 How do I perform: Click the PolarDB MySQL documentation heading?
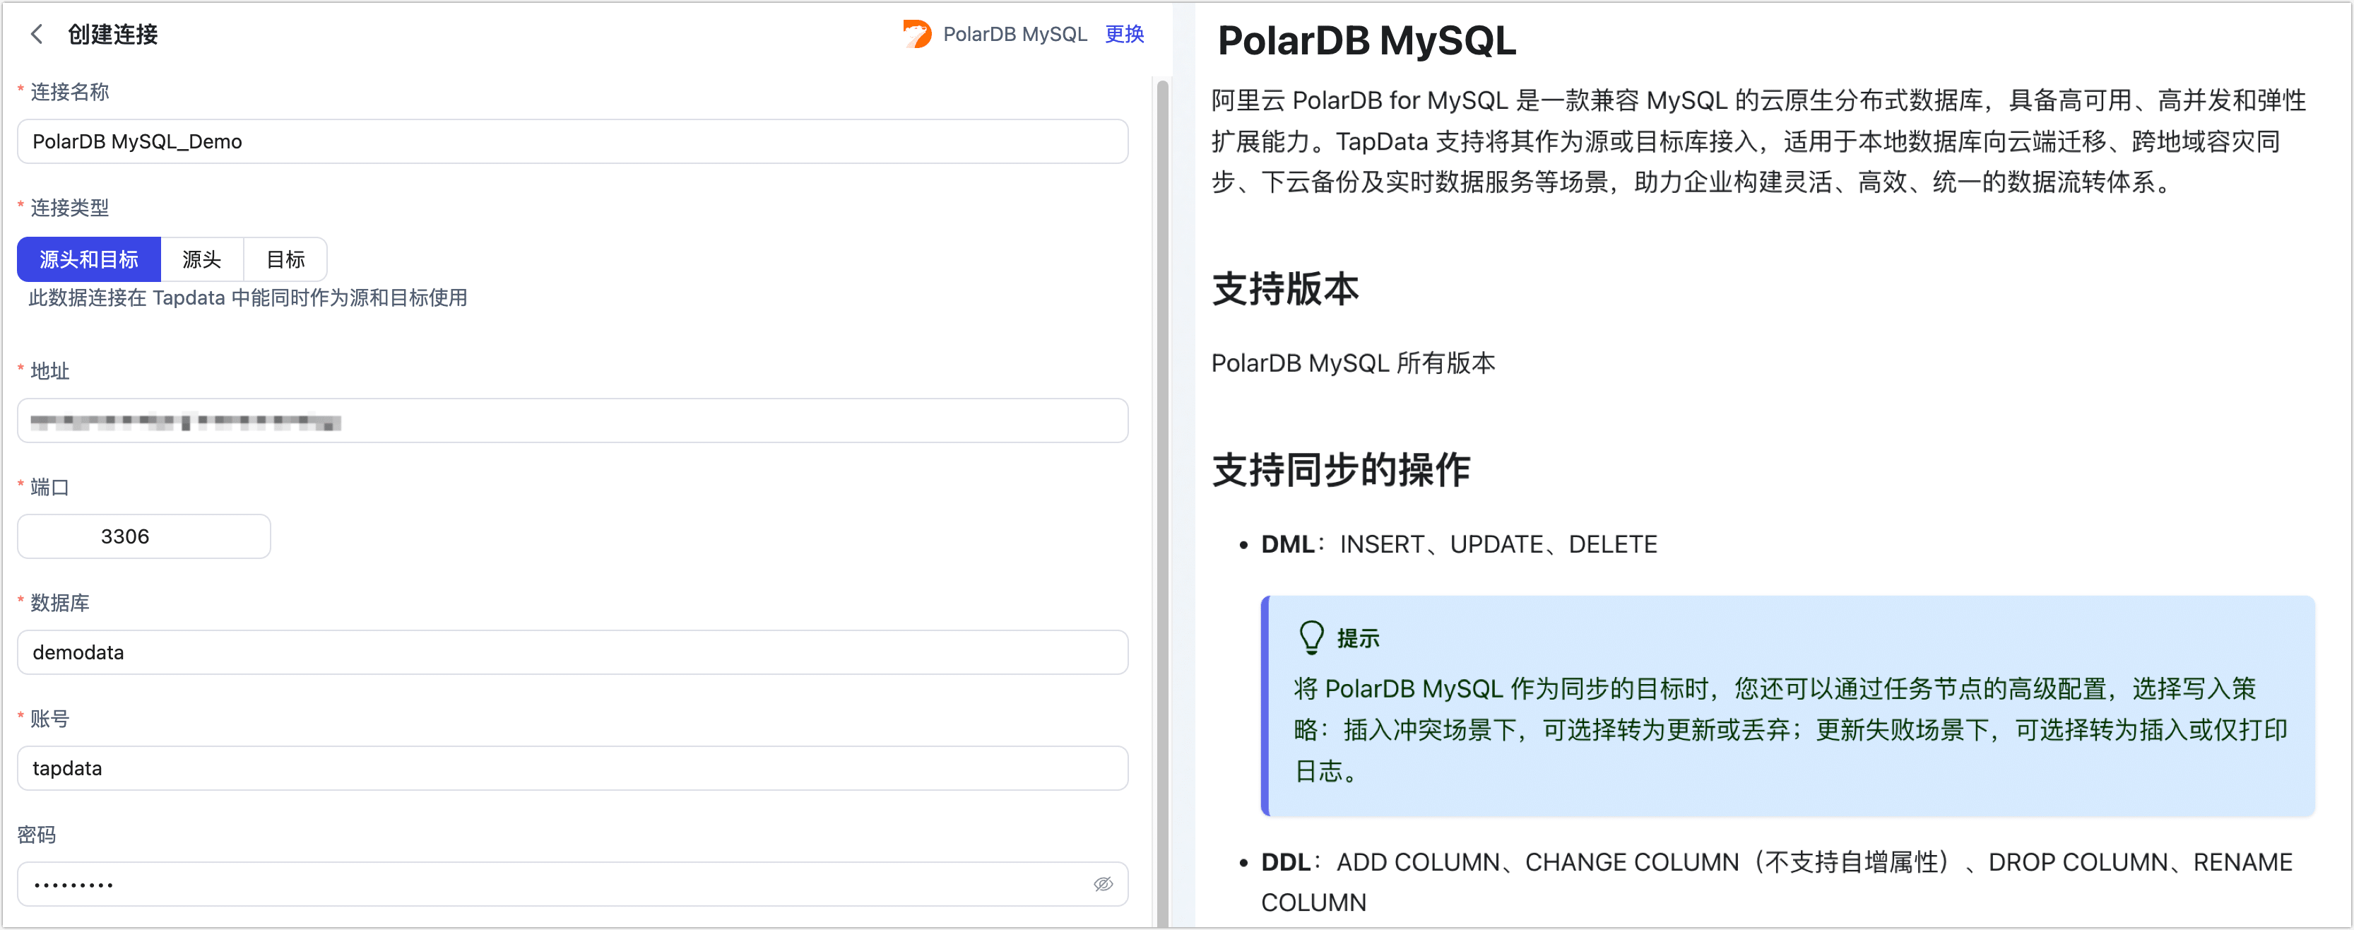pyautogui.click(x=1365, y=41)
